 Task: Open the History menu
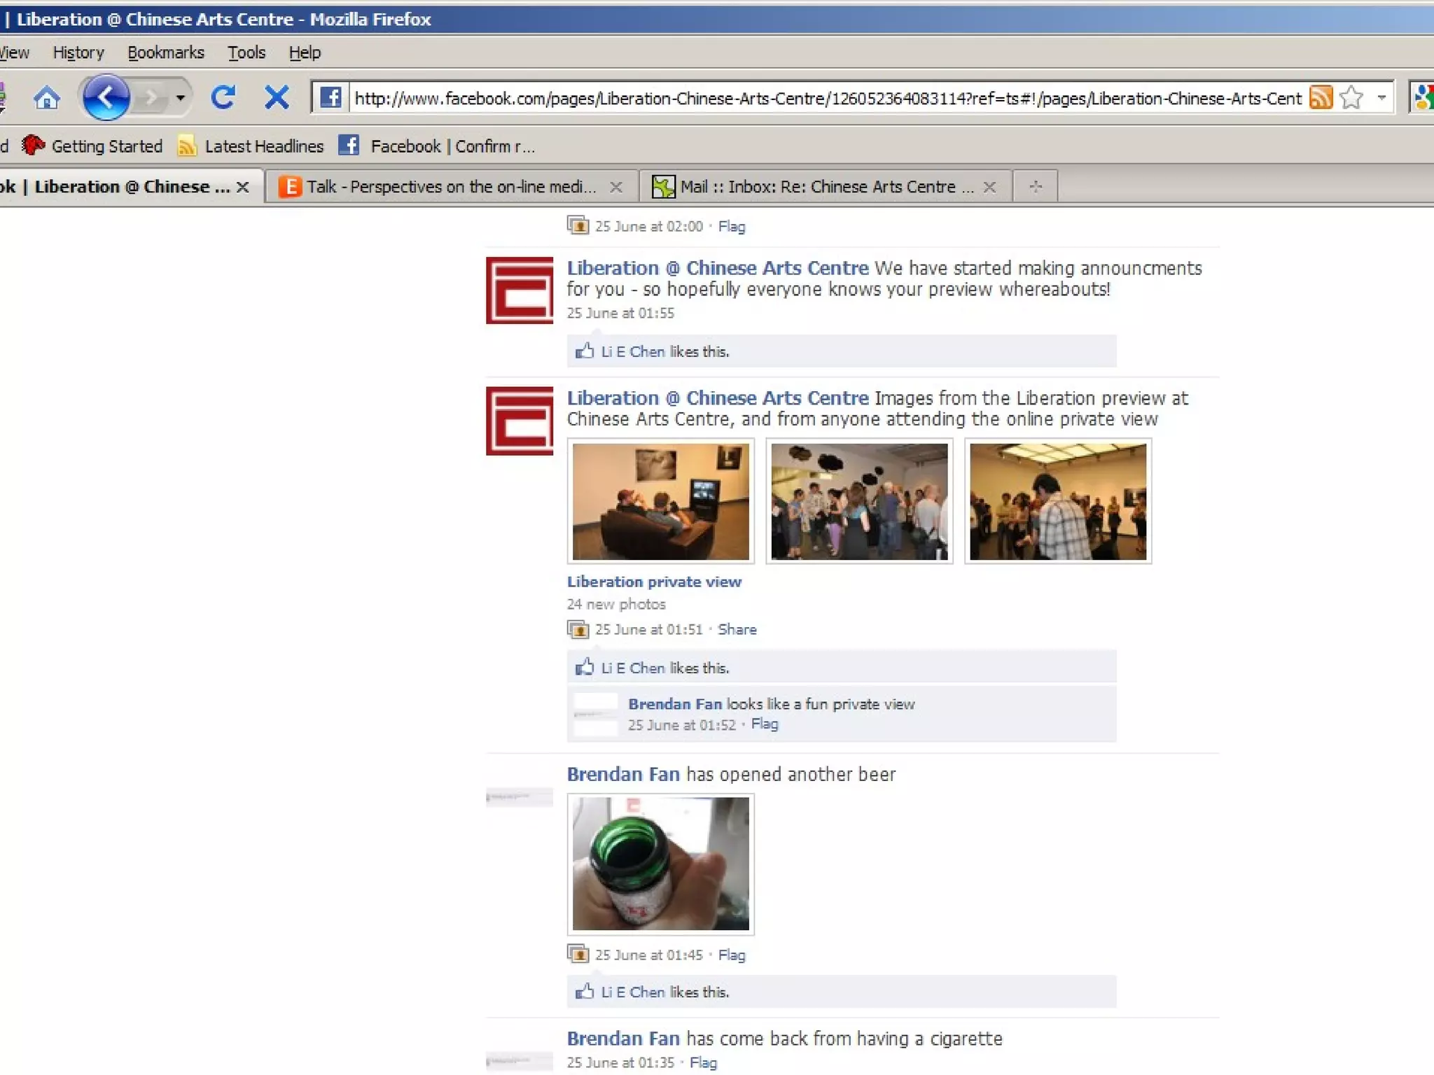coord(78,52)
